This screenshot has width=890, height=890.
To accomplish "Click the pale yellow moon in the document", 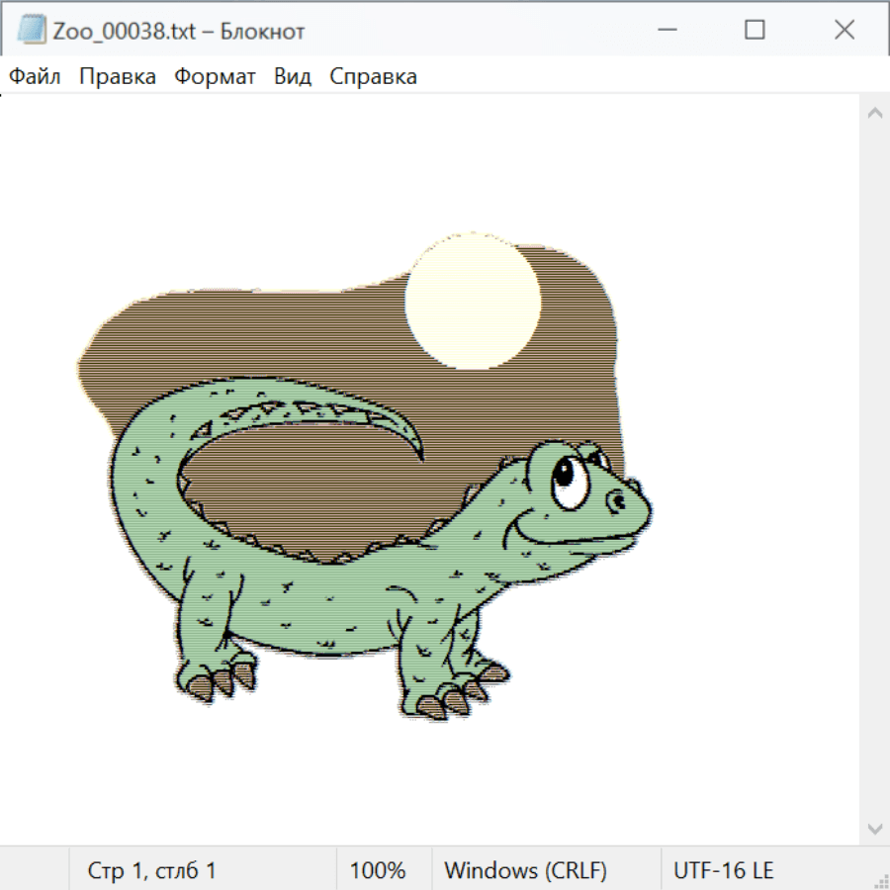I will coord(473,302).
